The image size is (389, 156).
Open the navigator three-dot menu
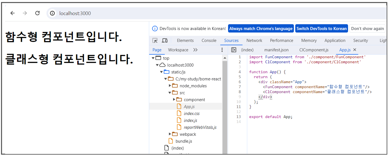click(x=222, y=50)
